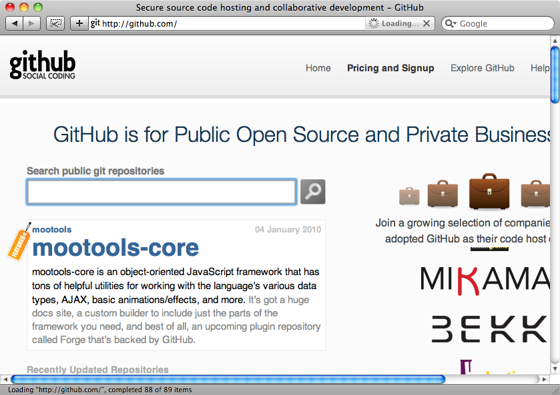Click the yellow minimize window button

point(24,7)
